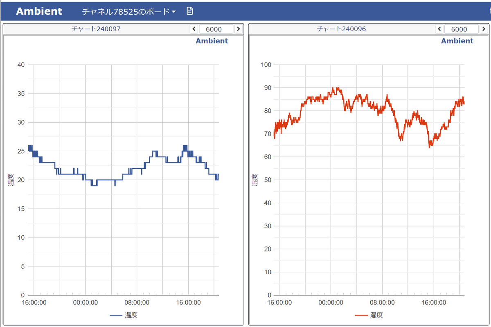Click the document icon beside board name

tap(189, 11)
